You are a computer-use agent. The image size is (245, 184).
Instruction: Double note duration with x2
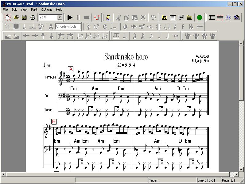[x=80, y=36]
